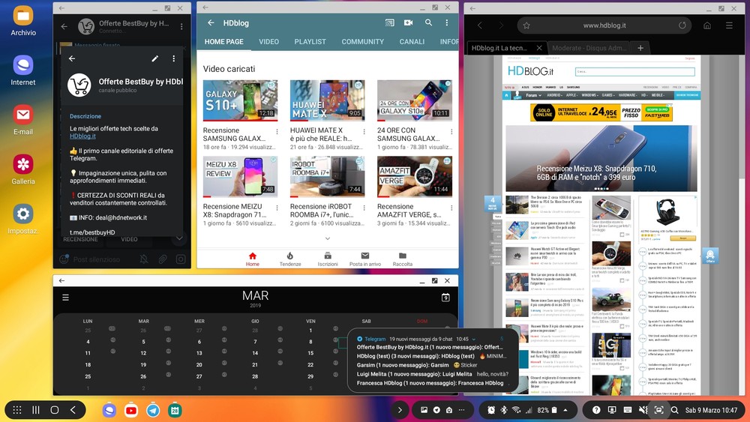
Task: Open Telegram from the taskbar
Action: tap(153, 410)
